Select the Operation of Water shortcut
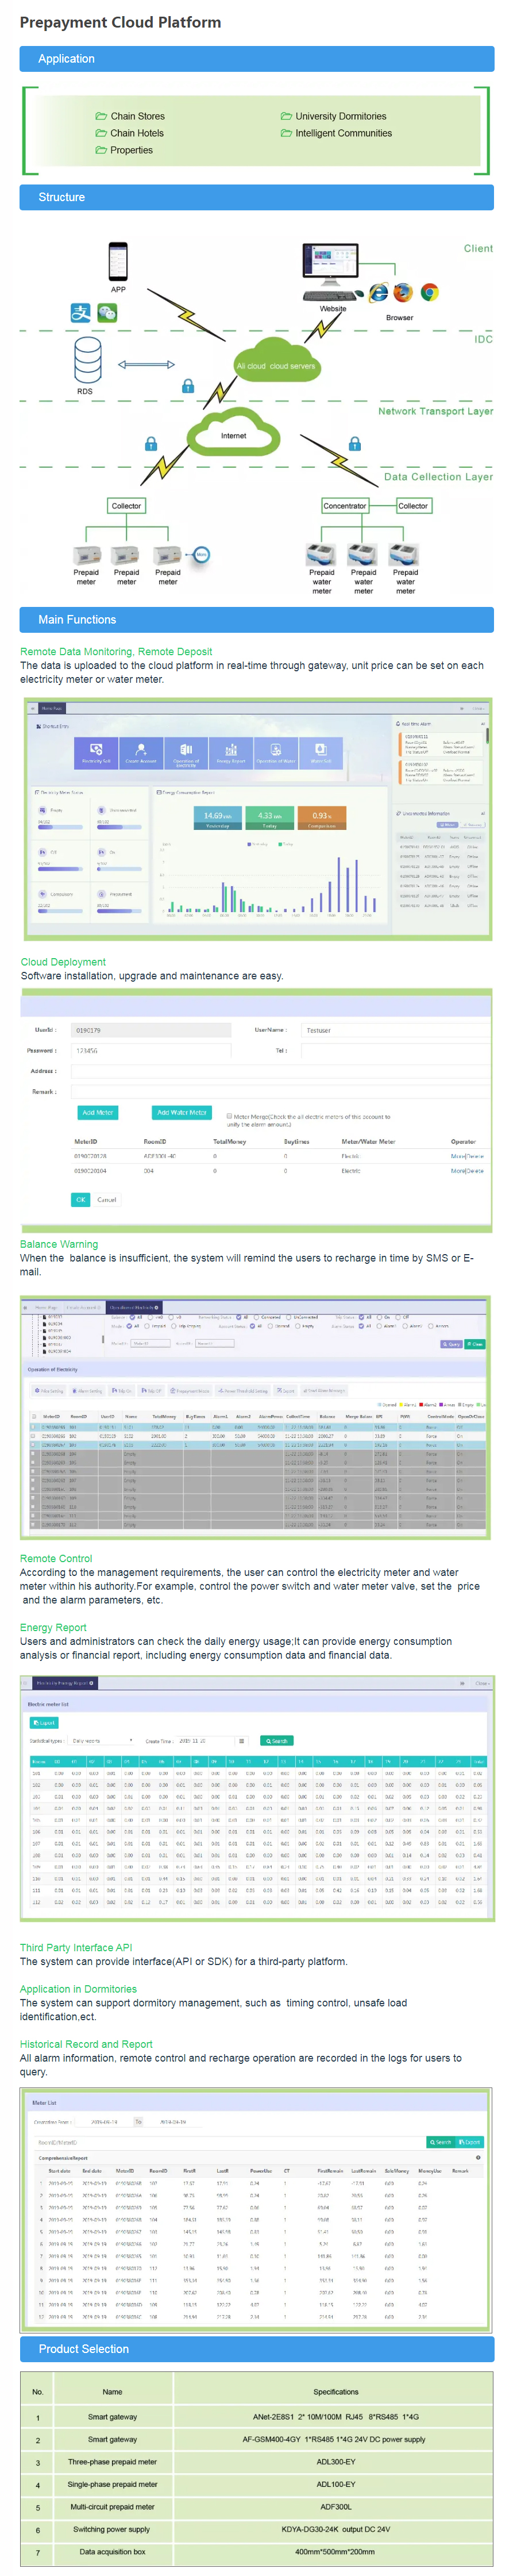The width and height of the screenshot is (517, 2576). pos(276,752)
